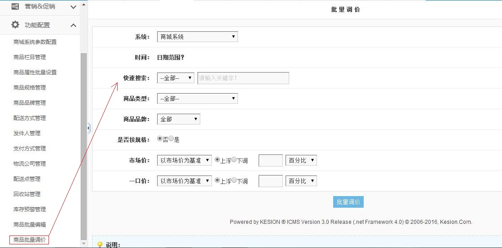Click the sidebar scrollbar down arrow
Image resolution: width=502 pixels, height=248 pixels.
pos(84,244)
